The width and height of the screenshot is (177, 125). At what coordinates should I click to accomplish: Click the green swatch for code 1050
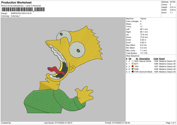[x=132, y=69]
